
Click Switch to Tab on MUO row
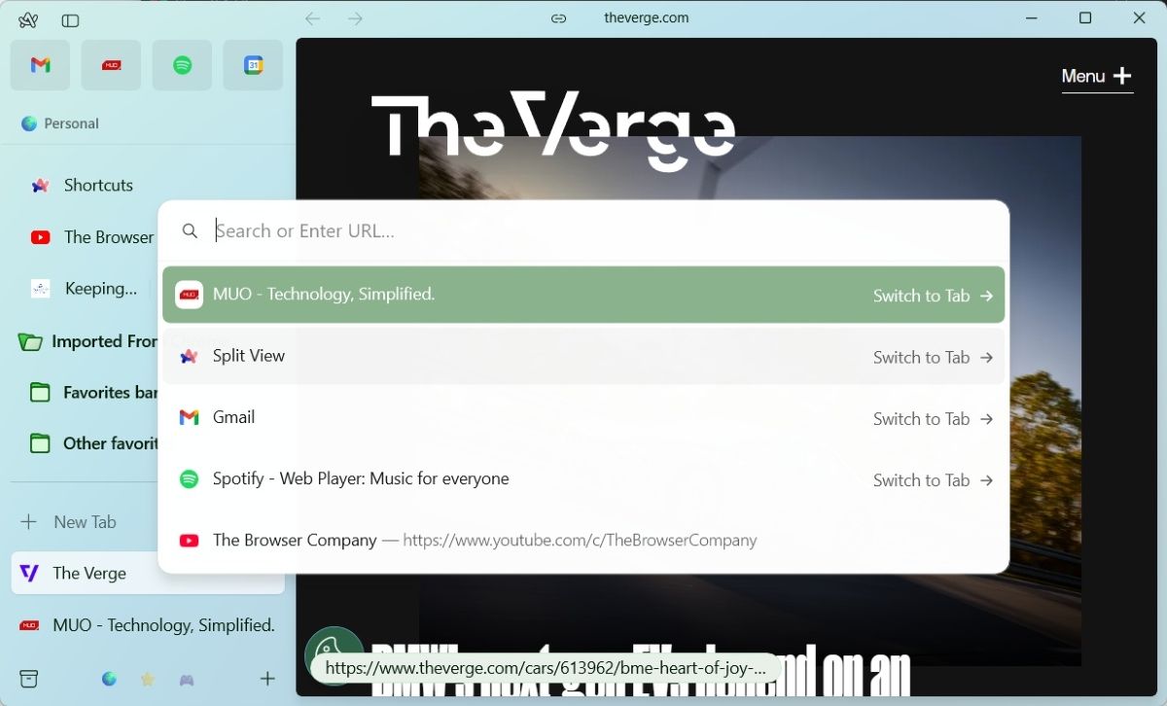point(933,296)
